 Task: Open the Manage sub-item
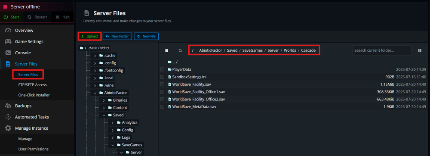(x=25, y=139)
